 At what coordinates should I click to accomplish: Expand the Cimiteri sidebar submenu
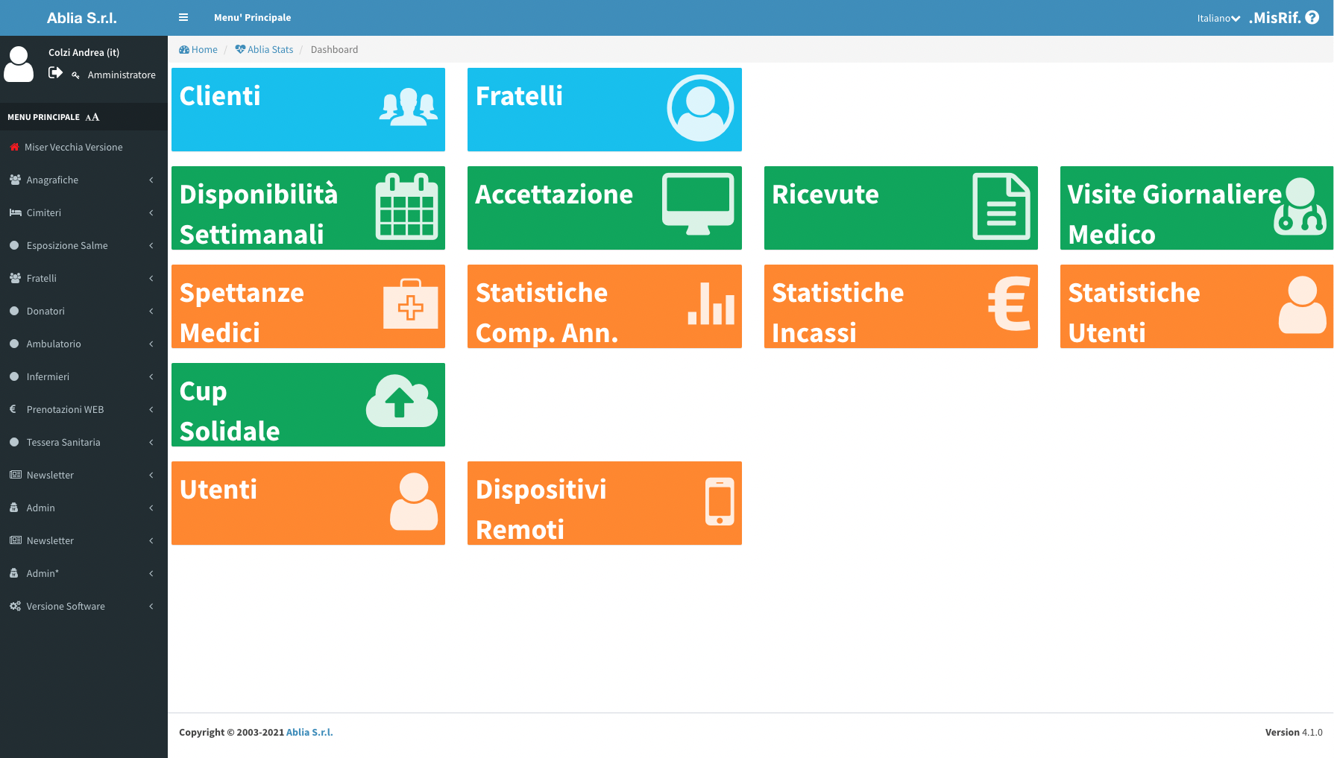click(83, 212)
